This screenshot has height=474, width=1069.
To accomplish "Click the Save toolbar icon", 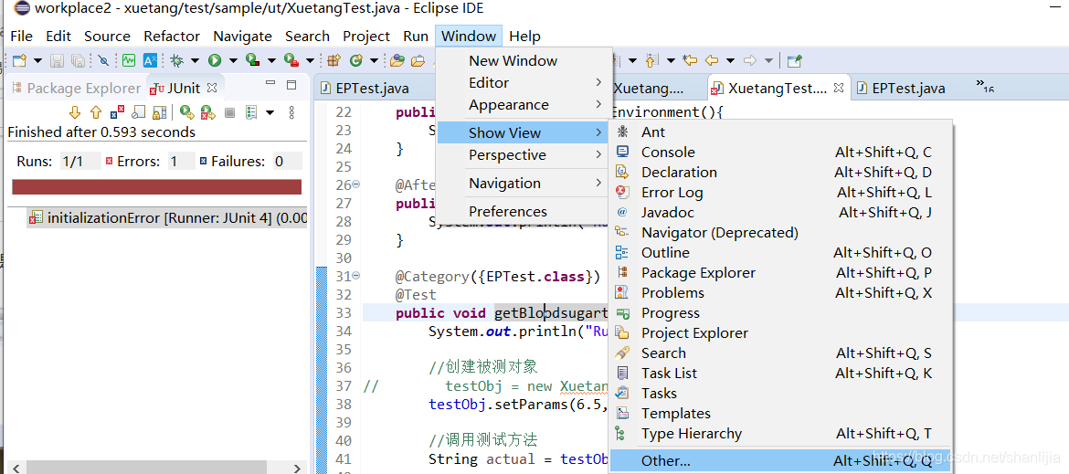I will coord(57,60).
